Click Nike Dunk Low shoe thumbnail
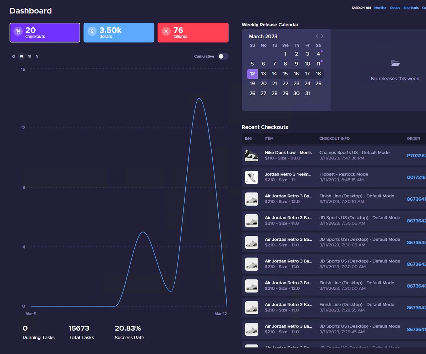The width and height of the screenshot is (426, 354). 252,155
